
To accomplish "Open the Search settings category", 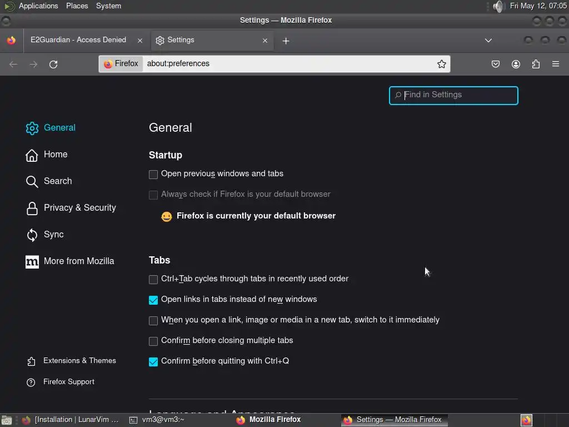I will click(49, 181).
